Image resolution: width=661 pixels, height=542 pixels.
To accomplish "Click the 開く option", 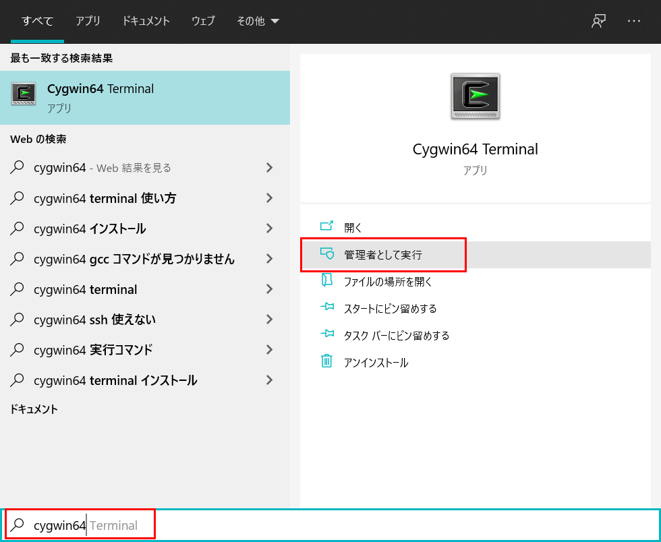I will pyautogui.click(x=476, y=228).
